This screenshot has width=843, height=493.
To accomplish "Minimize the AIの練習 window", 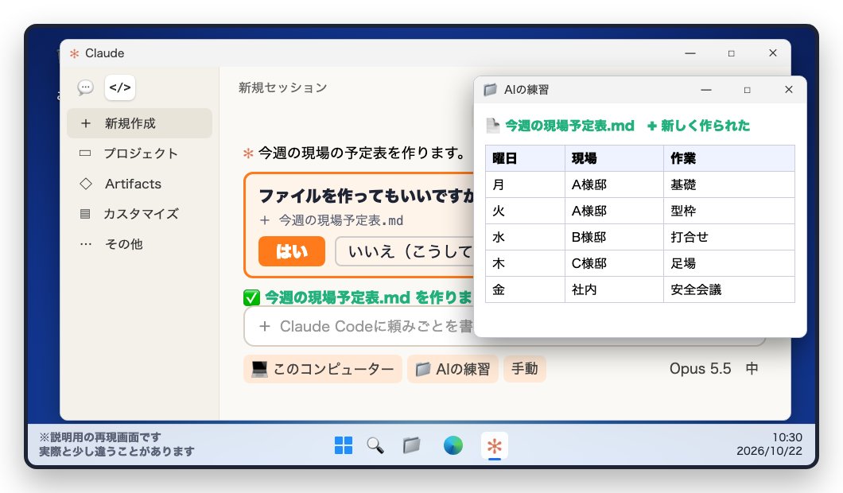I will coord(706,90).
